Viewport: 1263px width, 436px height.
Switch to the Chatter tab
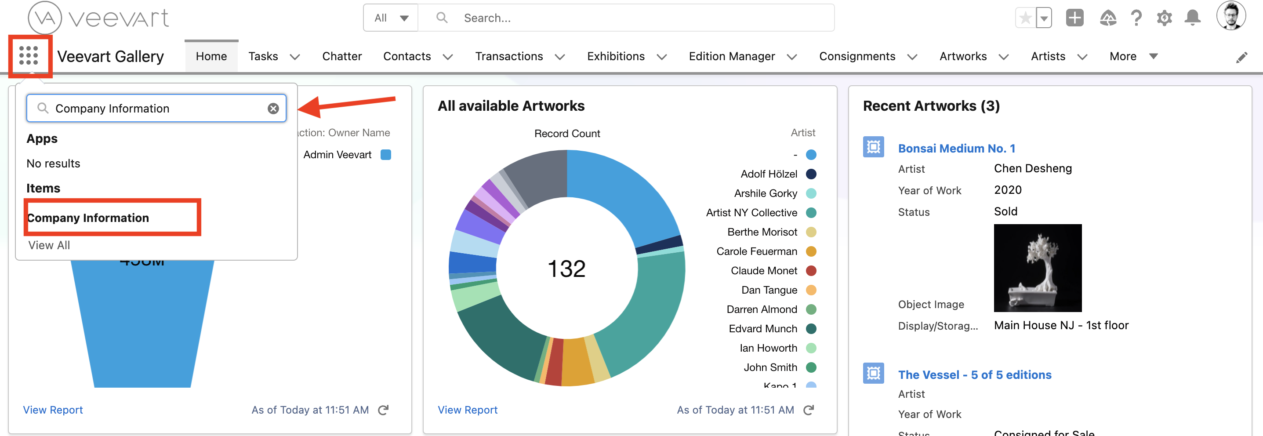click(x=341, y=56)
